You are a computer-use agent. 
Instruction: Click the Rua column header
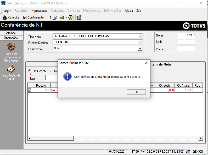tap(197, 85)
